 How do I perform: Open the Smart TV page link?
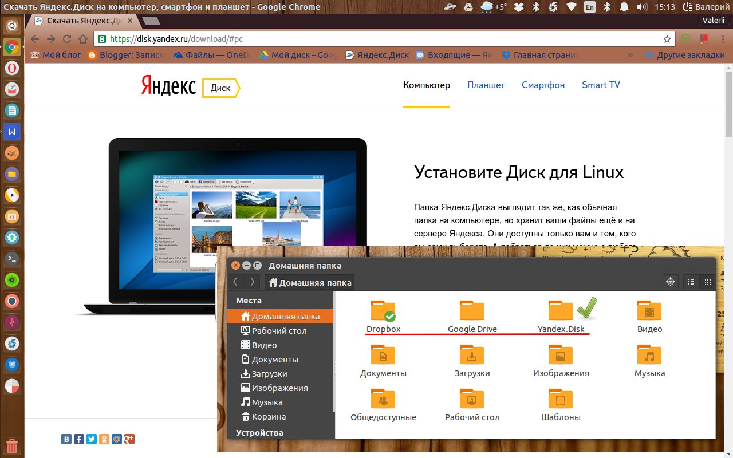pyautogui.click(x=600, y=85)
